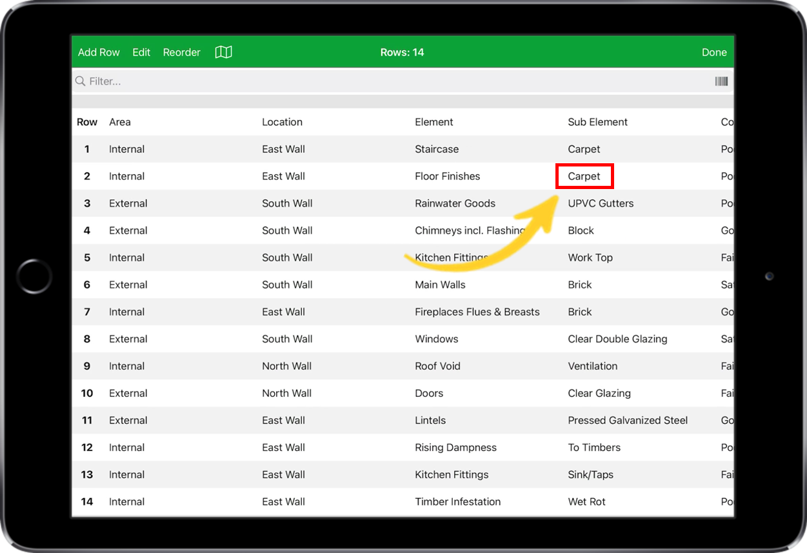This screenshot has height=553, width=807.
Task: Select the Staircase cell in row 1
Action: point(437,148)
